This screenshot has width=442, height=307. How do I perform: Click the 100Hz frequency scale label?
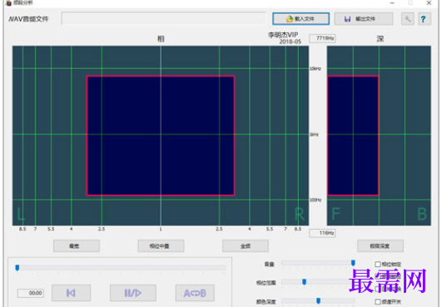click(315, 200)
